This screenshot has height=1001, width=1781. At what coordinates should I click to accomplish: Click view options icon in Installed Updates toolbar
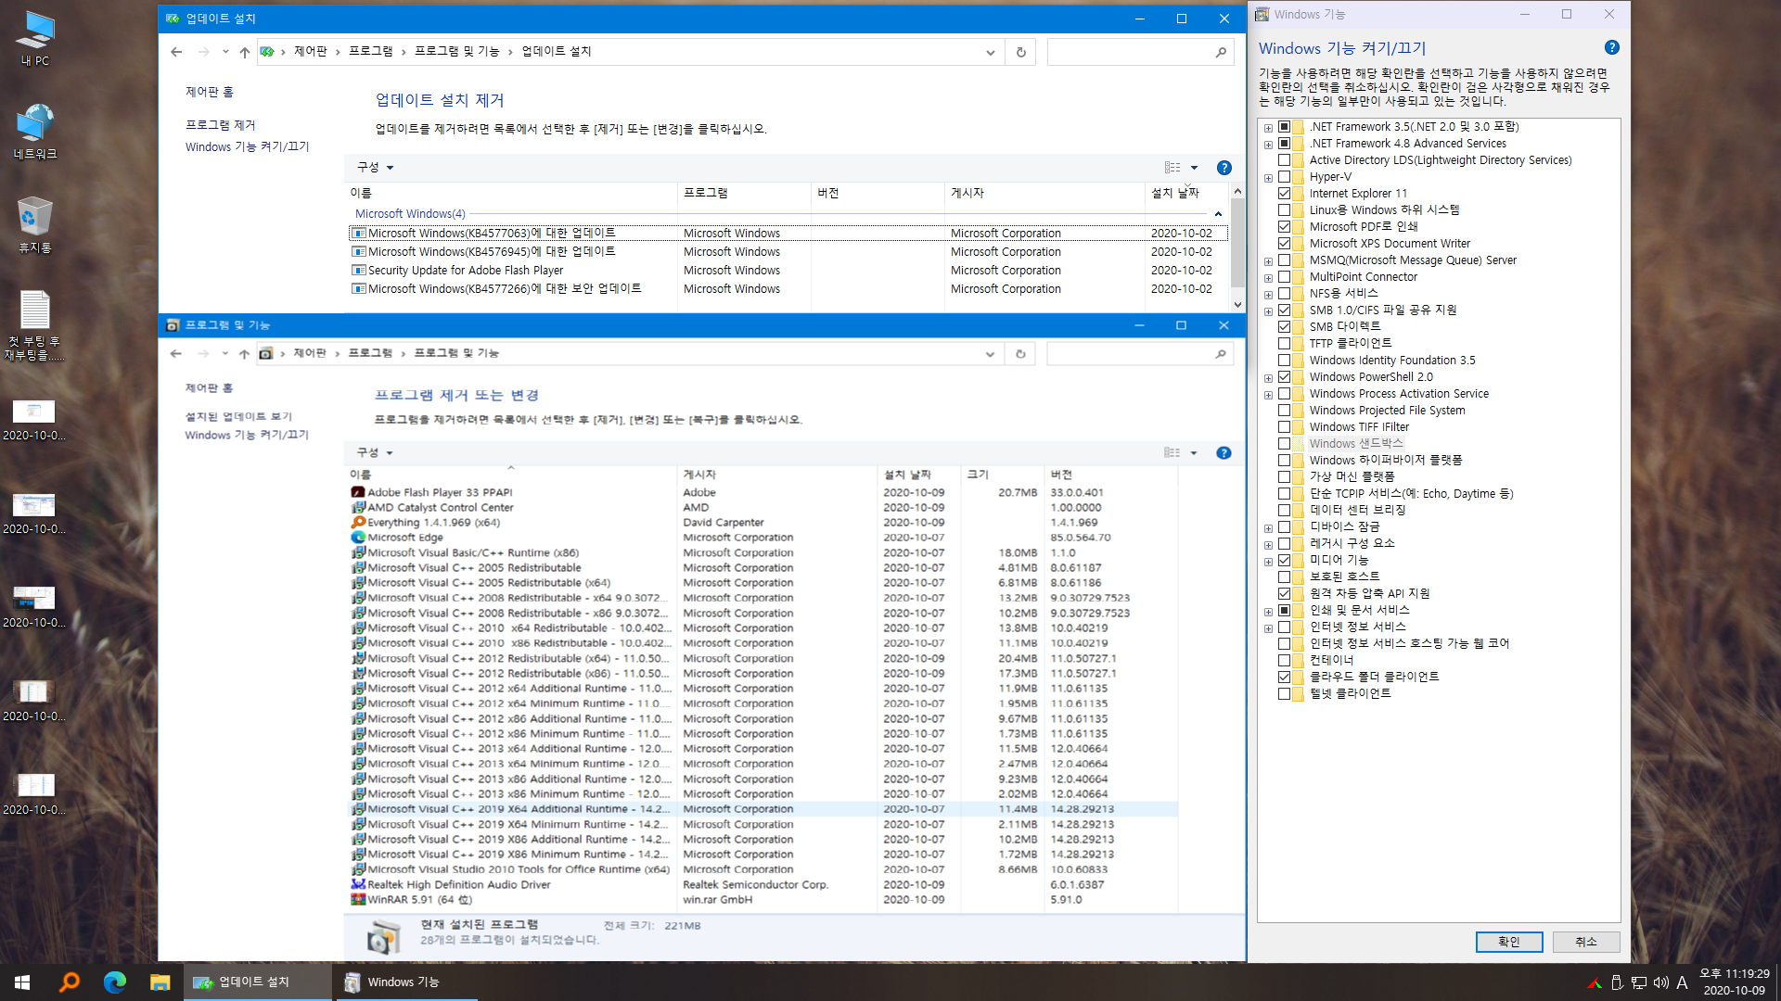pos(1172,168)
